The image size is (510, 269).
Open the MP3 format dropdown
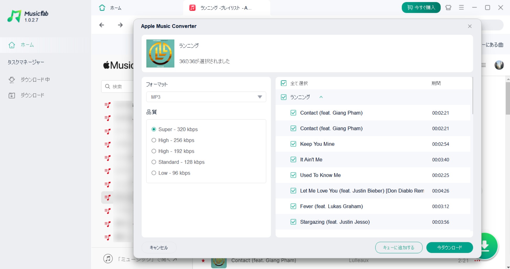click(x=206, y=97)
